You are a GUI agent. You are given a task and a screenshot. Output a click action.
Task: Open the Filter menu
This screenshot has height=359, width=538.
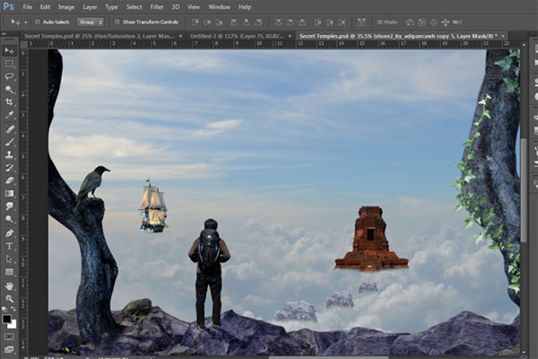pos(158,6)
